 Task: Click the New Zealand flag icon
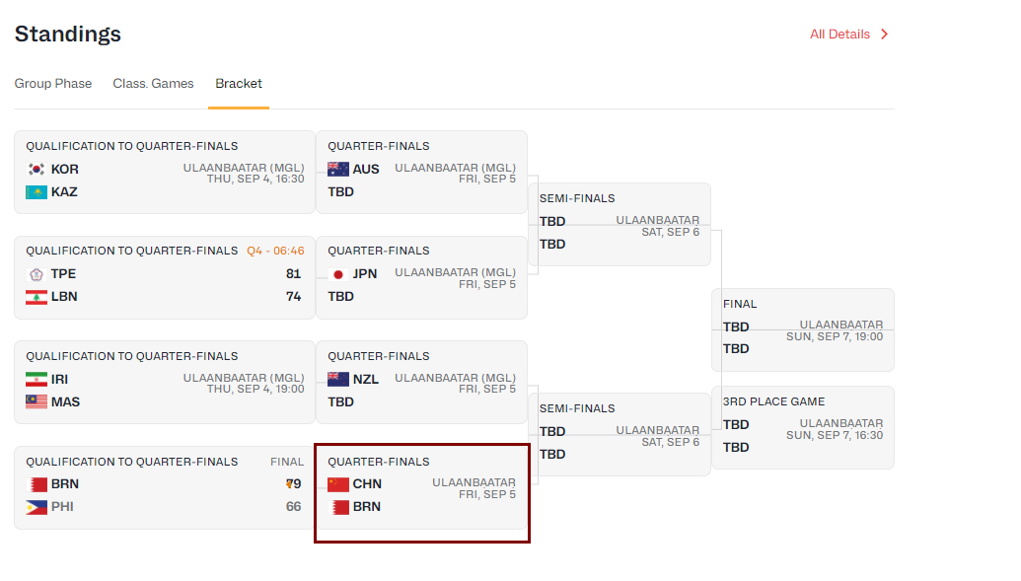[x=338, y=379]
